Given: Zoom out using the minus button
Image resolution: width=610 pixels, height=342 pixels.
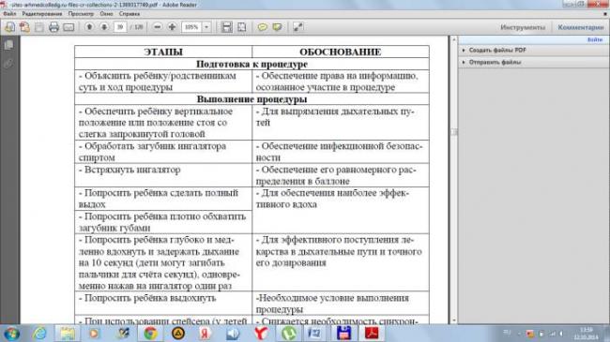Looking at the screenshot, I should [x=157, y=27].
